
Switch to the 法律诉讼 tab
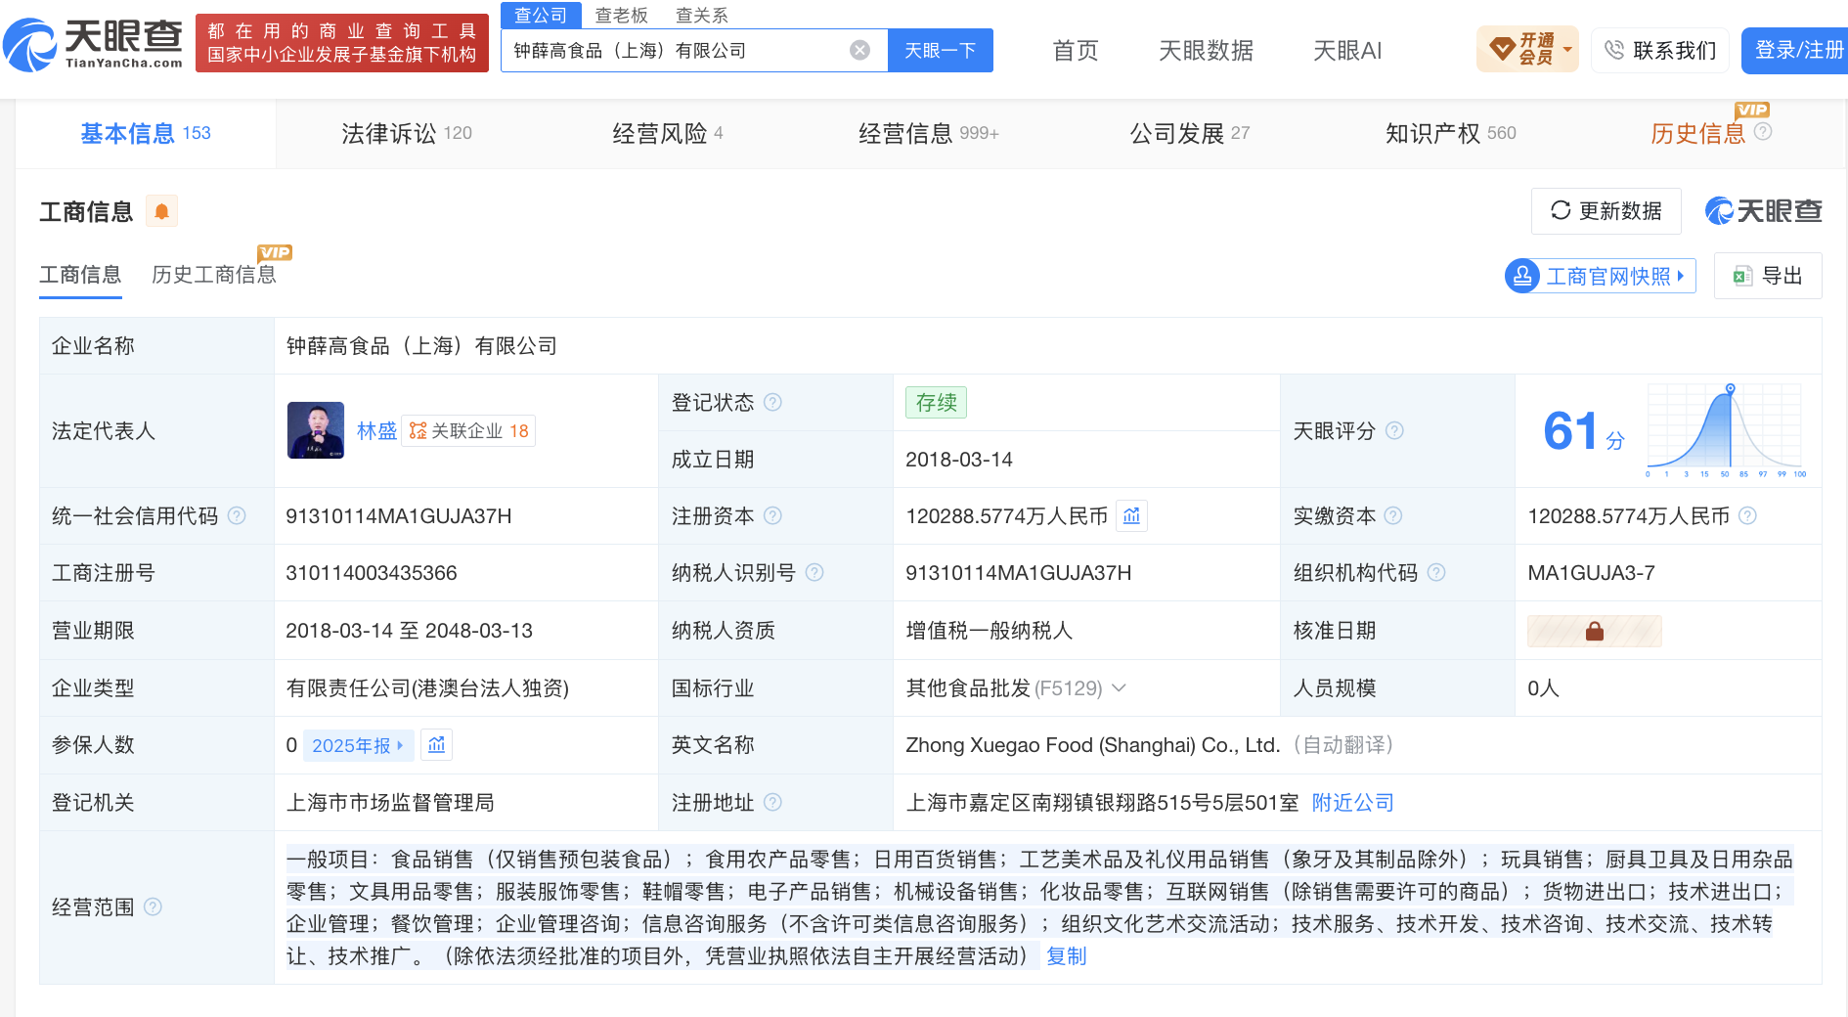406,133
